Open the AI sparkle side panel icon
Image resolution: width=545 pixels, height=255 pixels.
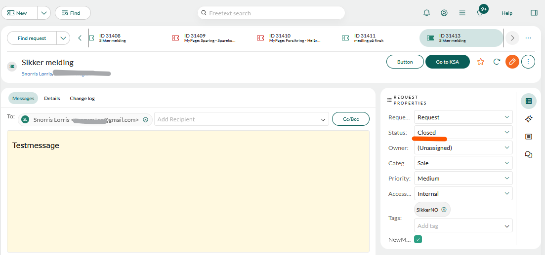tap(529, 119)
